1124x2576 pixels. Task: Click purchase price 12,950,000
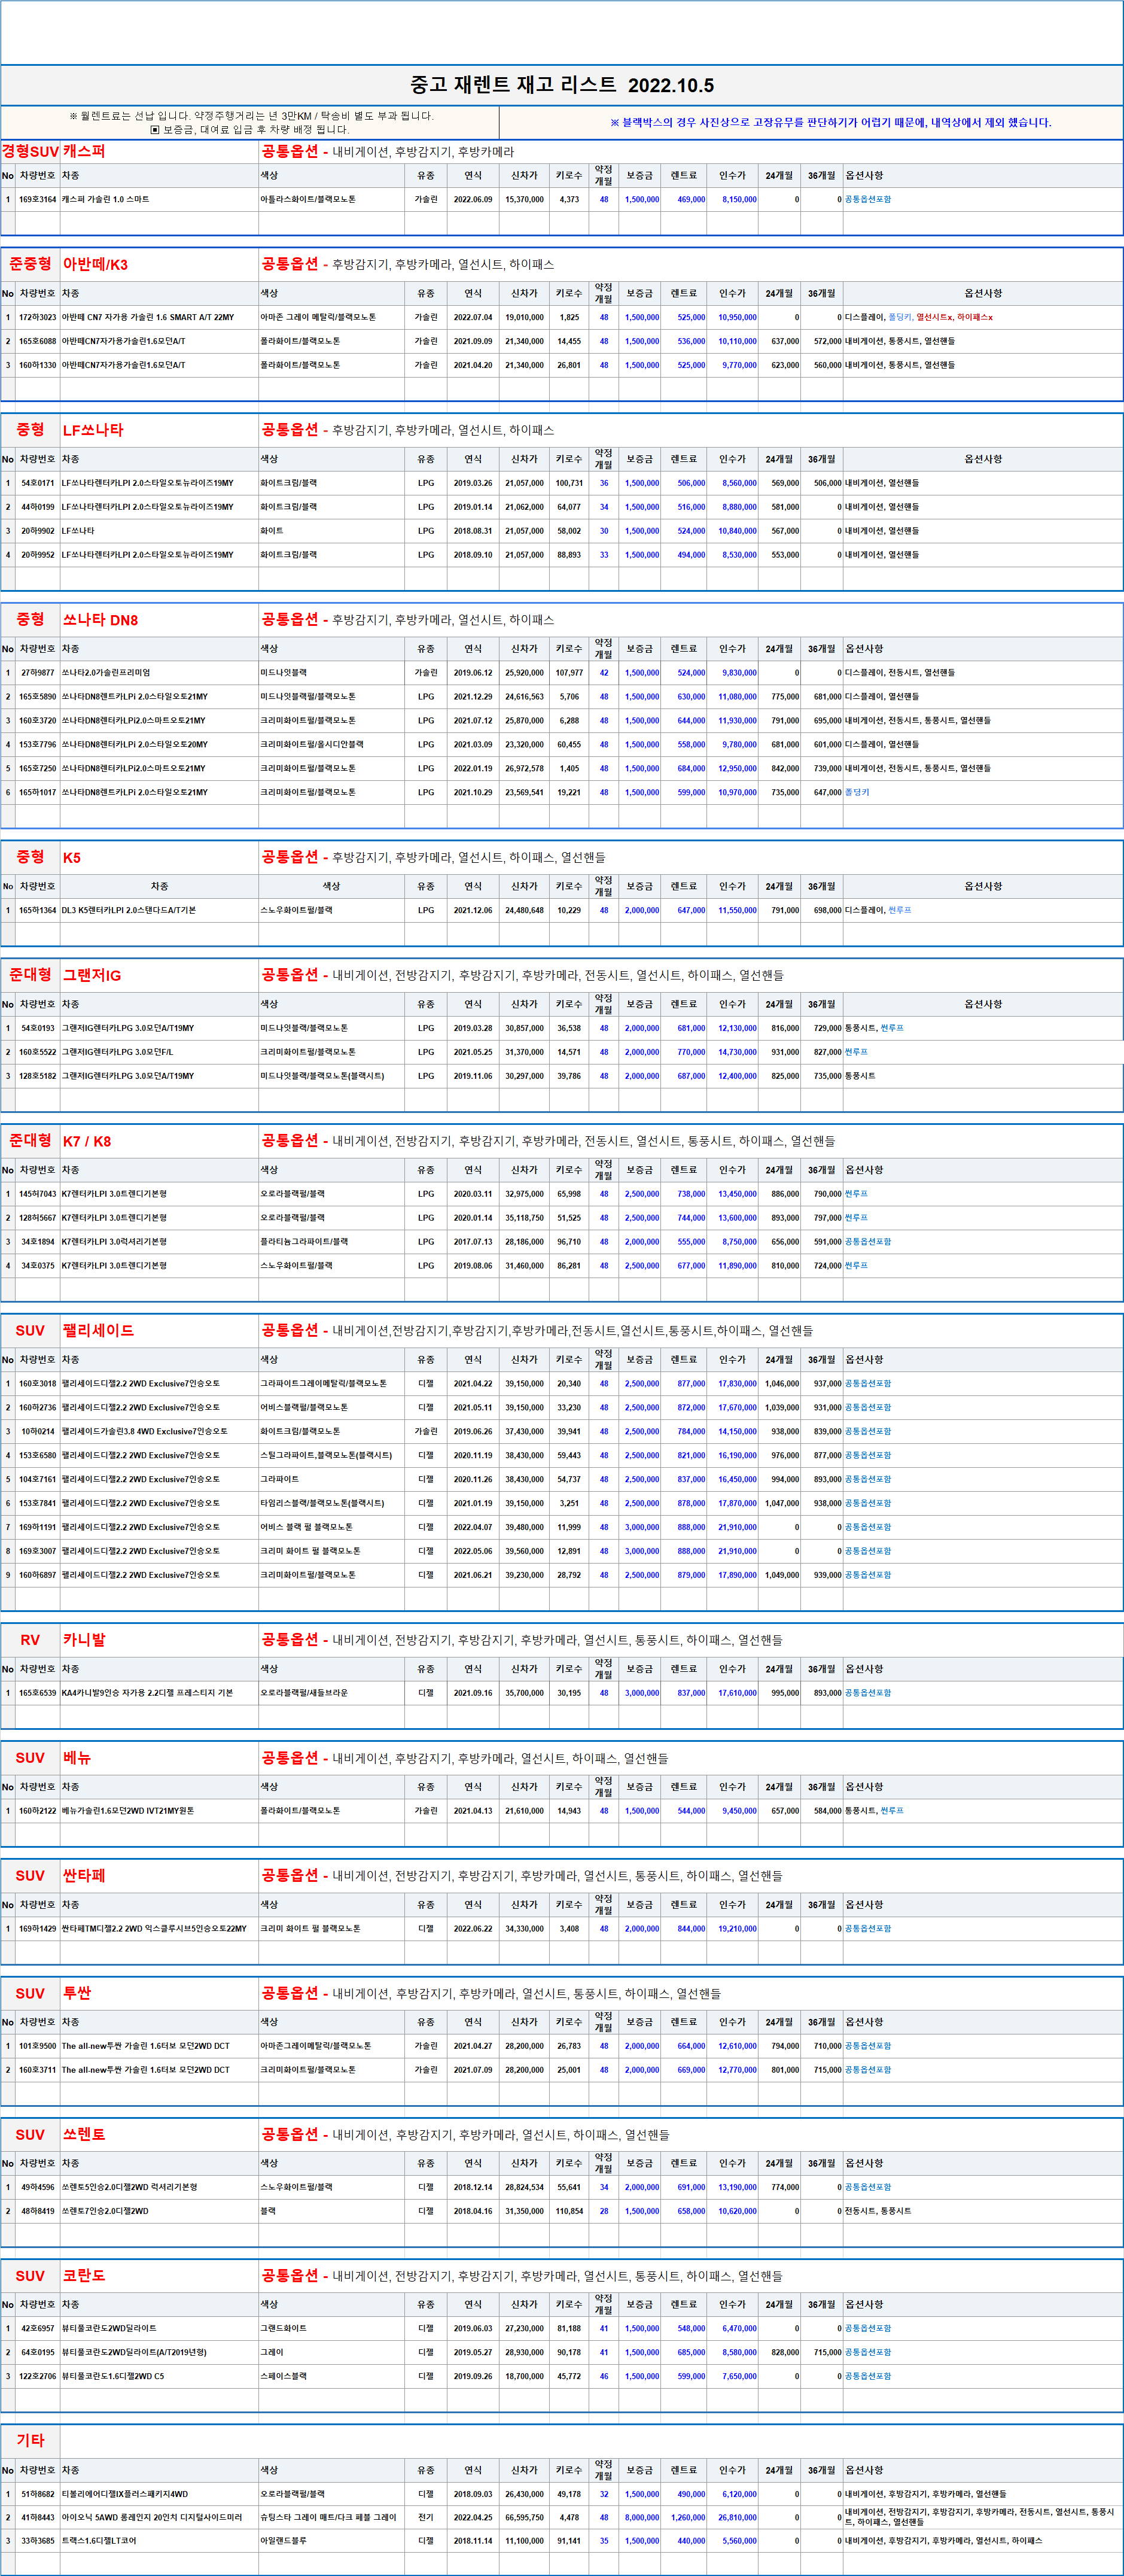coord(737,769)
